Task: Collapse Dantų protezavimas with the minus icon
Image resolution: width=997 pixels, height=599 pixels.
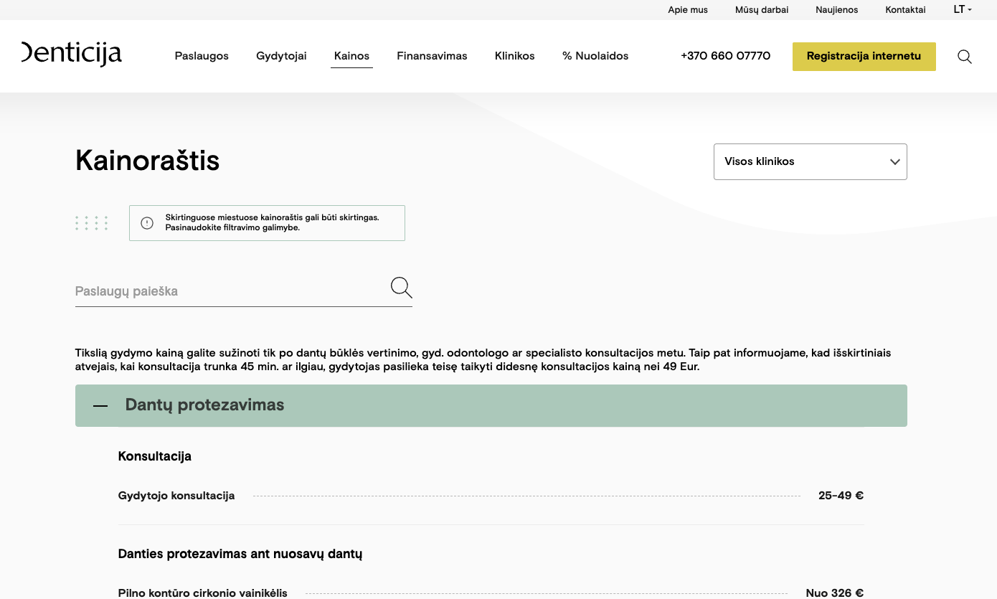Action: 100,406
